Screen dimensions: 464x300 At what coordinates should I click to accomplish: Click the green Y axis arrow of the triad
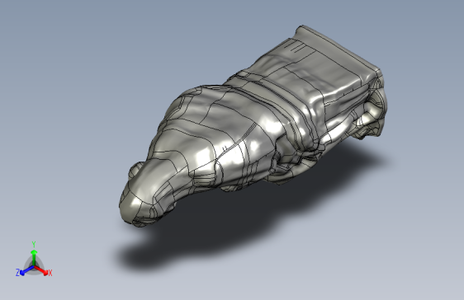tap(34, 258)
